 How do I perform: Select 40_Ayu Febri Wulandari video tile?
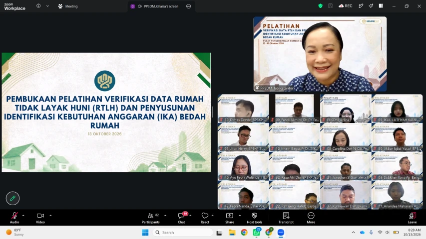[x=243, y=166]
